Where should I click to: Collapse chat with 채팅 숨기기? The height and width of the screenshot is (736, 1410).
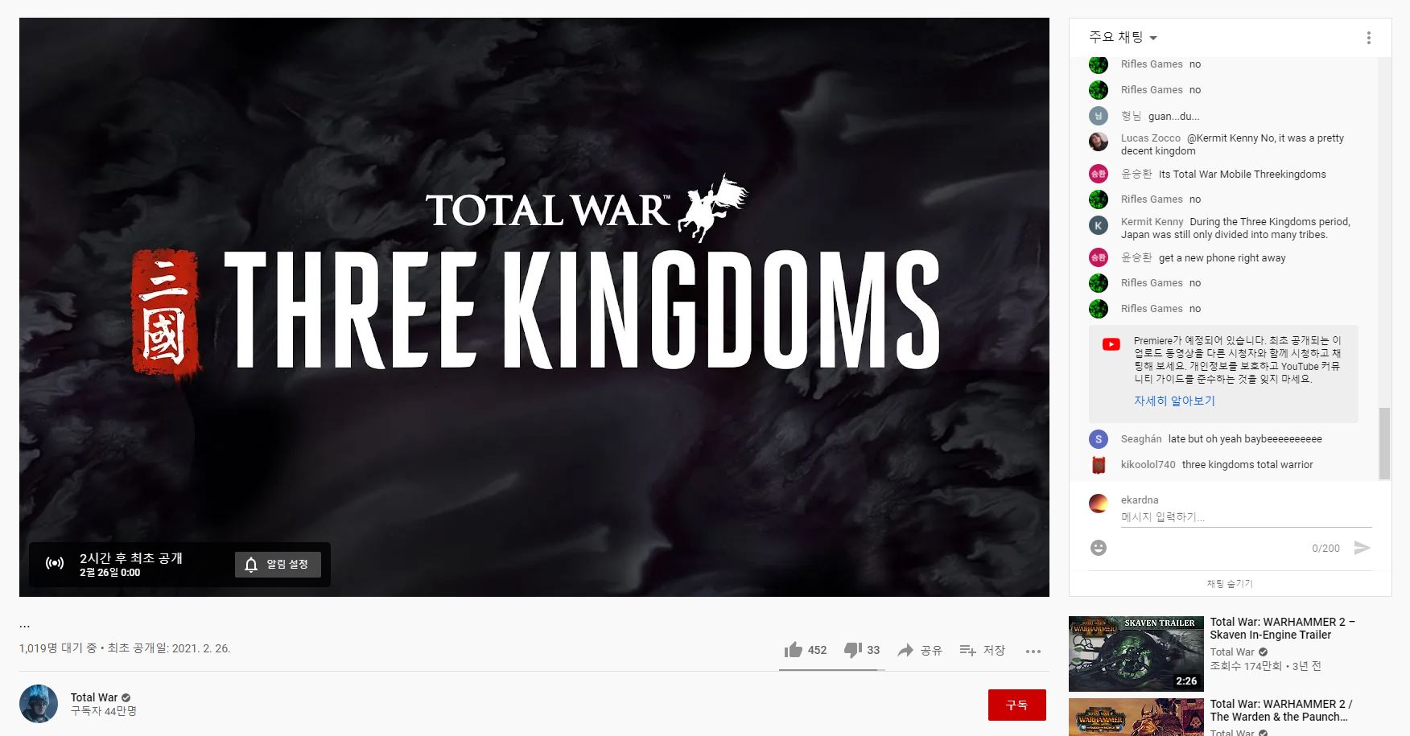point(1230,584)
